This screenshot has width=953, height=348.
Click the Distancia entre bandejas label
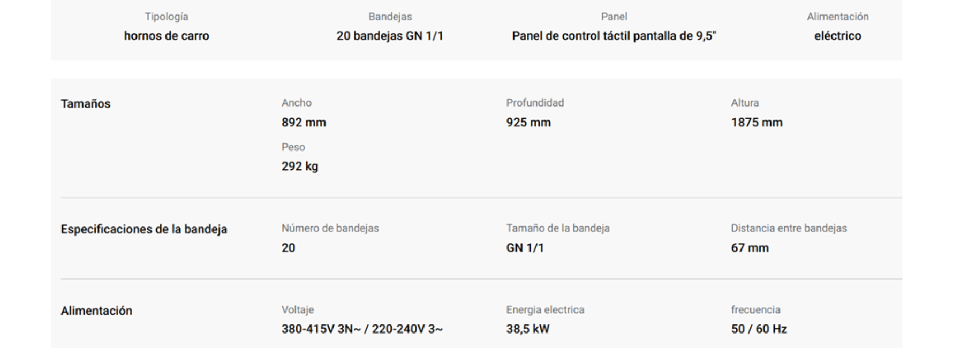pyautogui.click(x=789, y=228)
